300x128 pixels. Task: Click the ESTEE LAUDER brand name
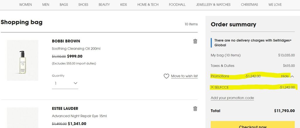65,108
